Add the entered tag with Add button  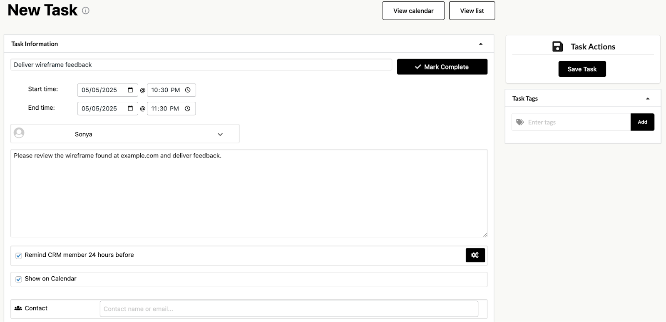pos(642,122)
